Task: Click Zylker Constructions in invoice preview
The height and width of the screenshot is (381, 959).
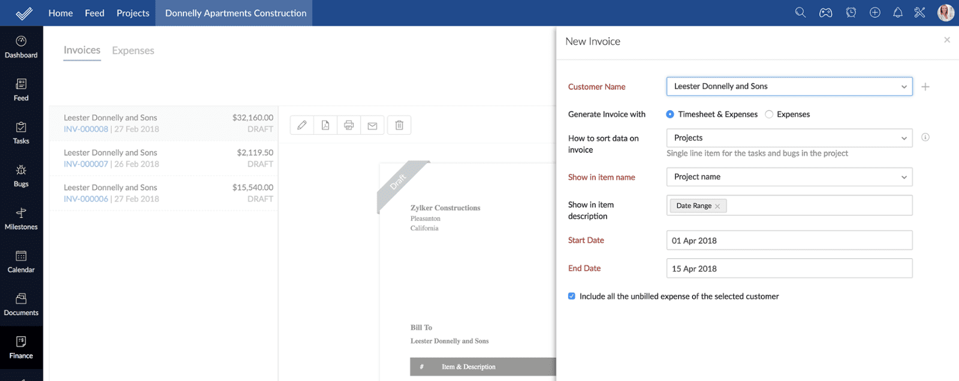Action: click(x=445, y=208)
